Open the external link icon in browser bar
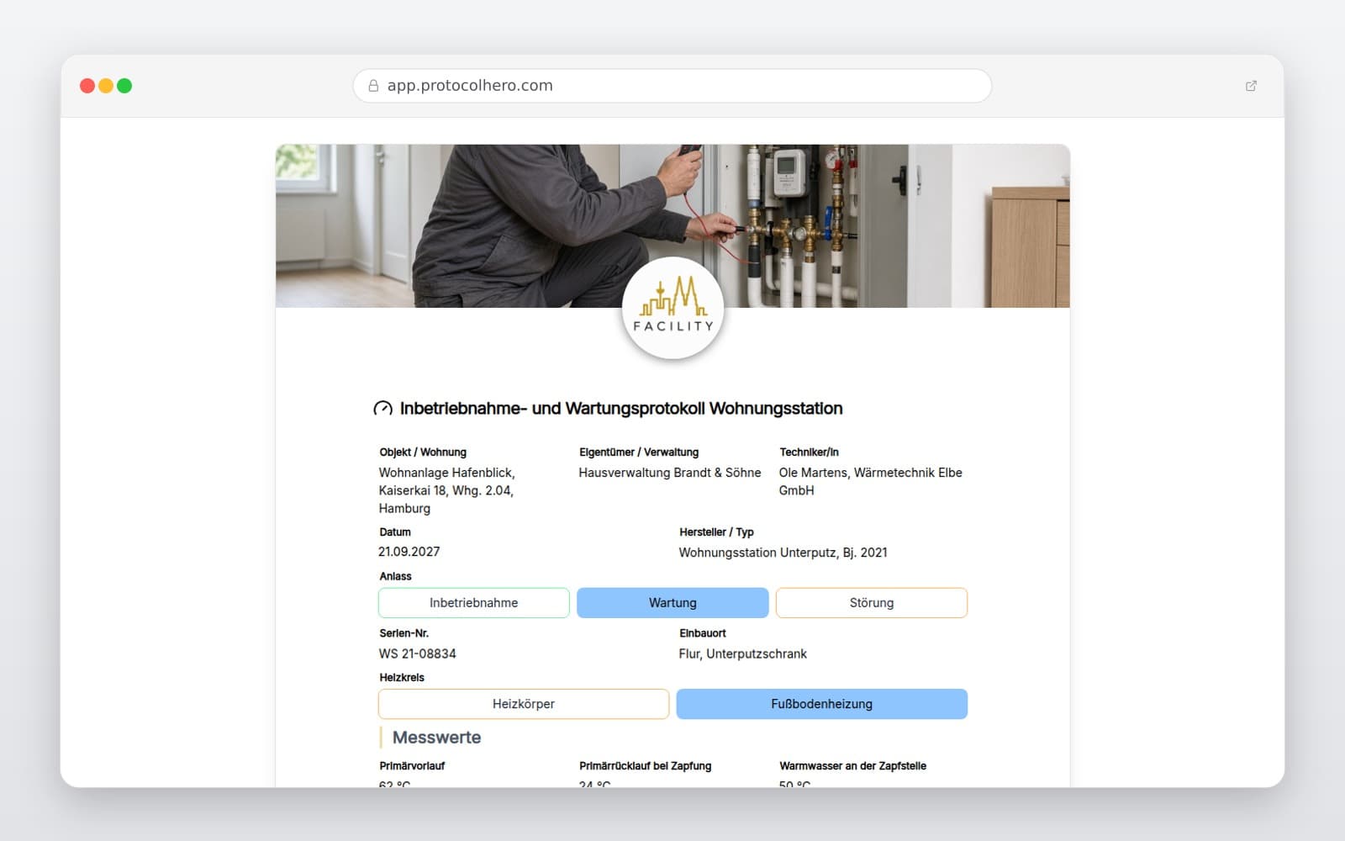Screen dimensions: 1345x841 click(x=1251, y=86)
